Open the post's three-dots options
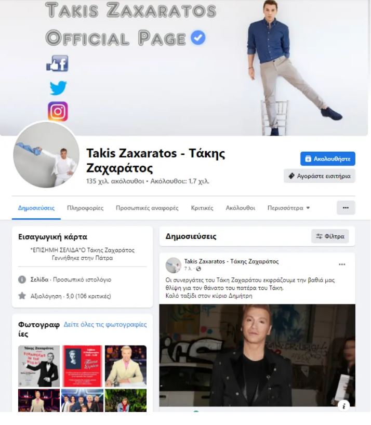 [342, 264]
